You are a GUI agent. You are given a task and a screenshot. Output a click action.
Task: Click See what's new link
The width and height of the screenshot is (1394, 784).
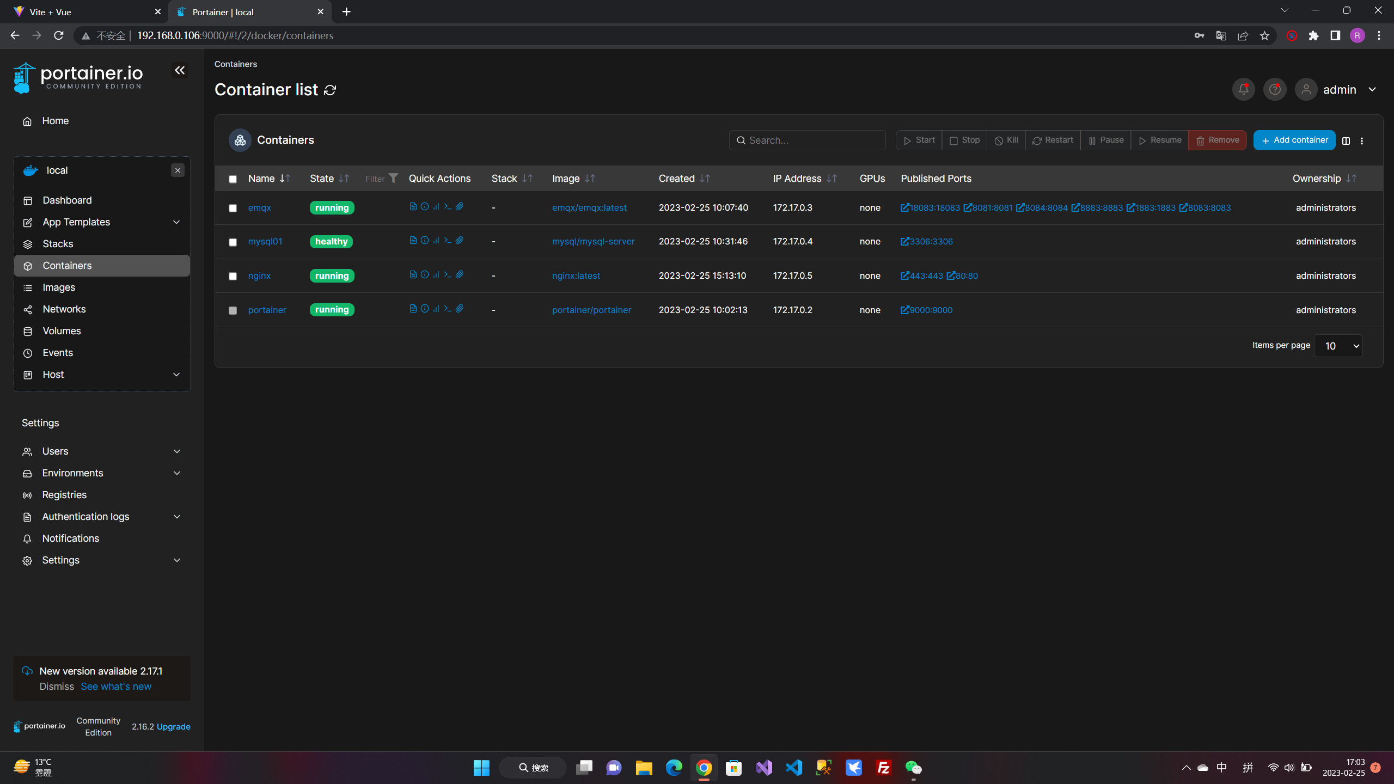tap(116, 687)
